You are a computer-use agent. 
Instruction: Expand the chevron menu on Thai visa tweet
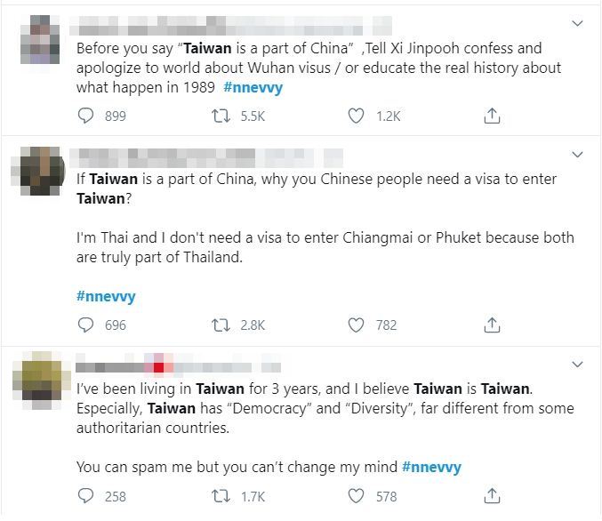pos(577,155)
